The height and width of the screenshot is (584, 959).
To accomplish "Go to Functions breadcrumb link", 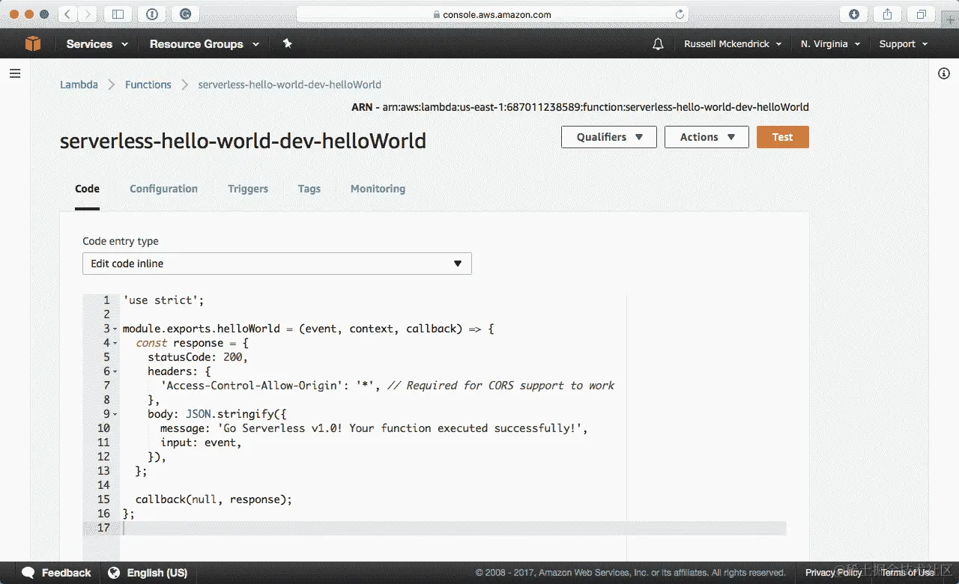I will (x=148, y=85).
